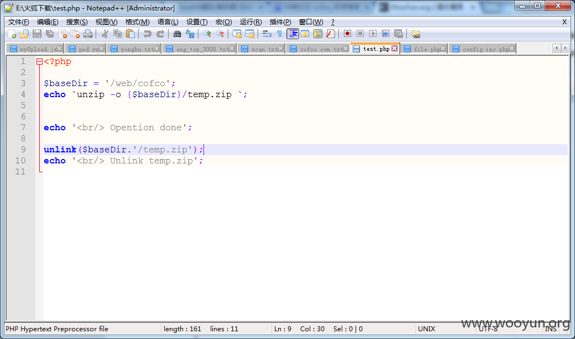Image resolution: width=575 pixels, height=339 pixels.
Task: Switch to the scan.txt tab
Action: (261, 49)
